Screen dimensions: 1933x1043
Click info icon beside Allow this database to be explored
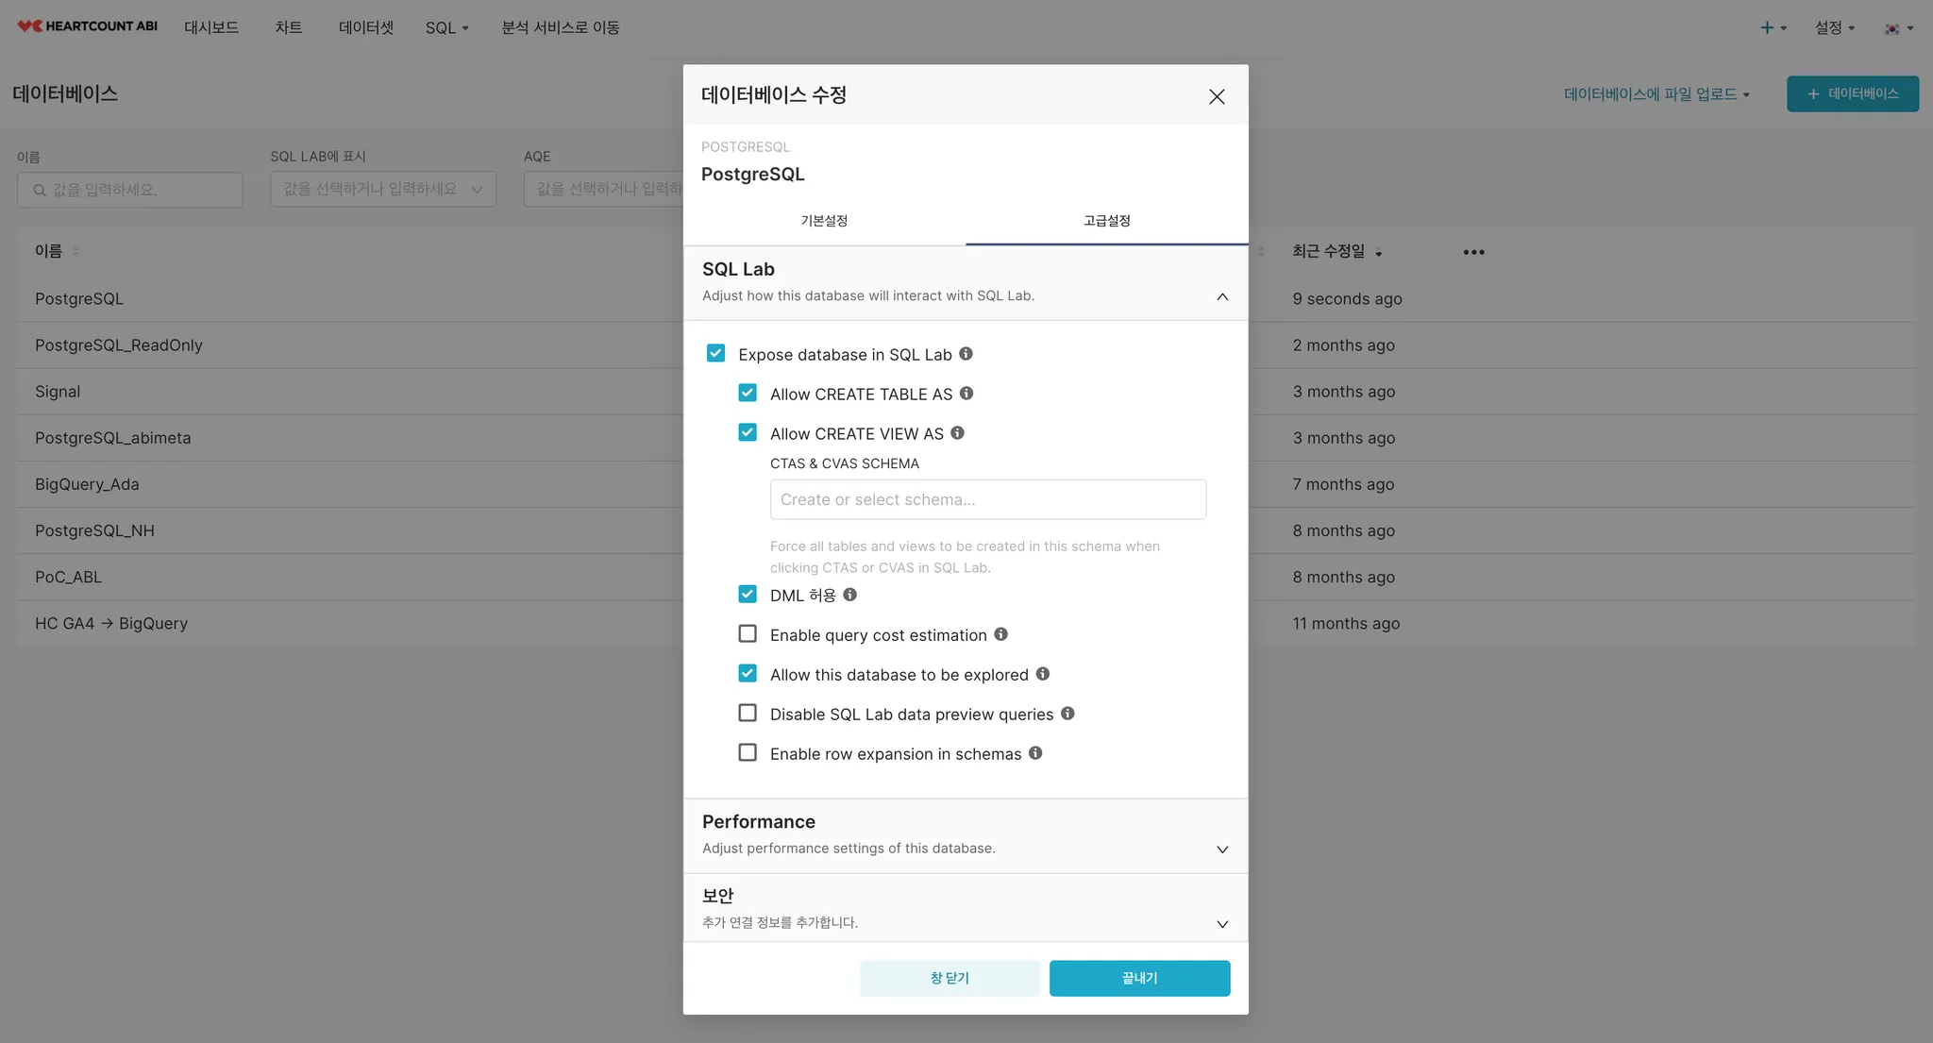click(x=1042, y=674)
